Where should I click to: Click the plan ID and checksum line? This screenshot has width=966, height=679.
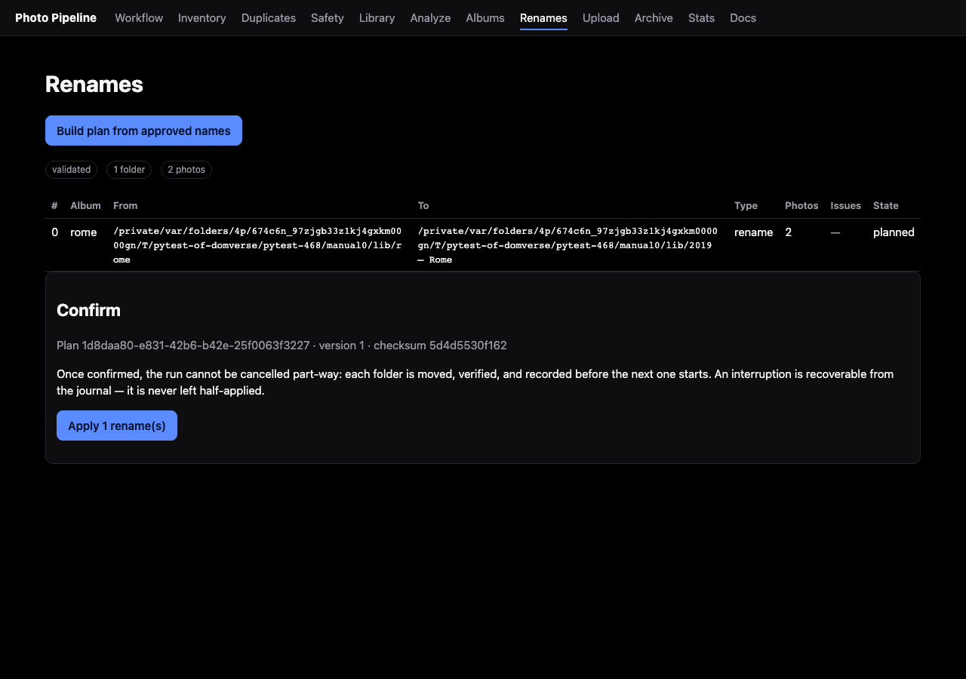[x=281, y=346]
